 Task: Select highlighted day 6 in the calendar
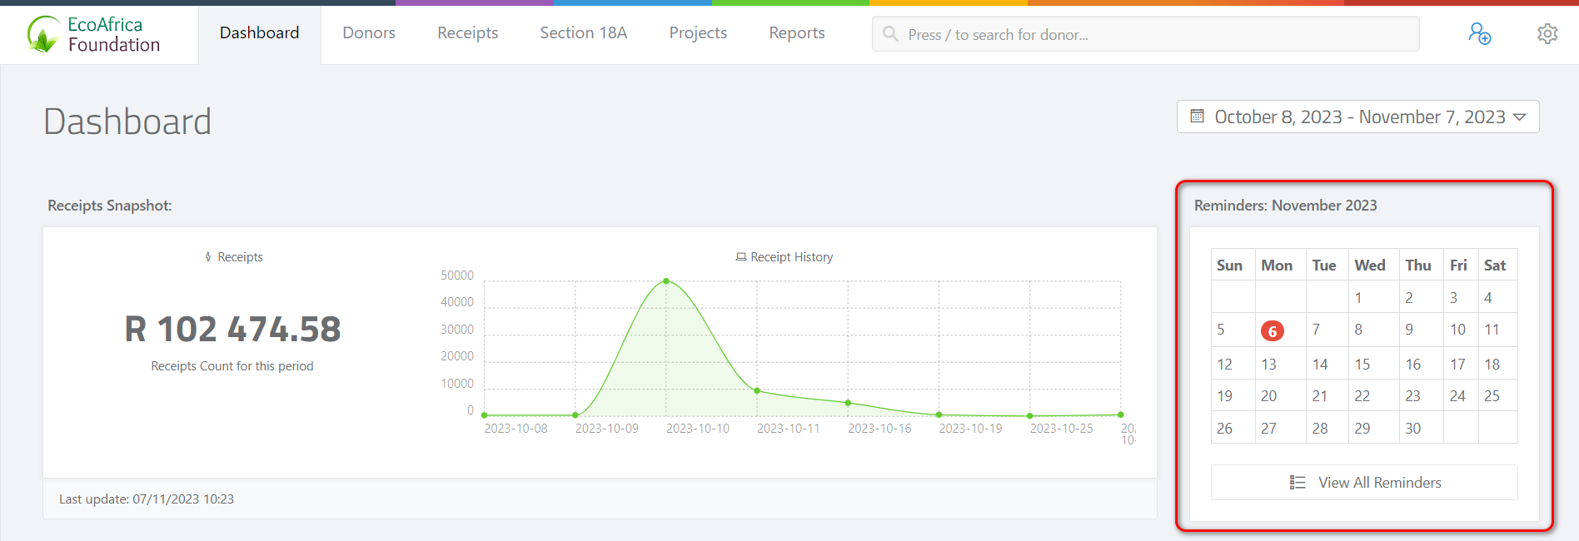(1272, 331)
